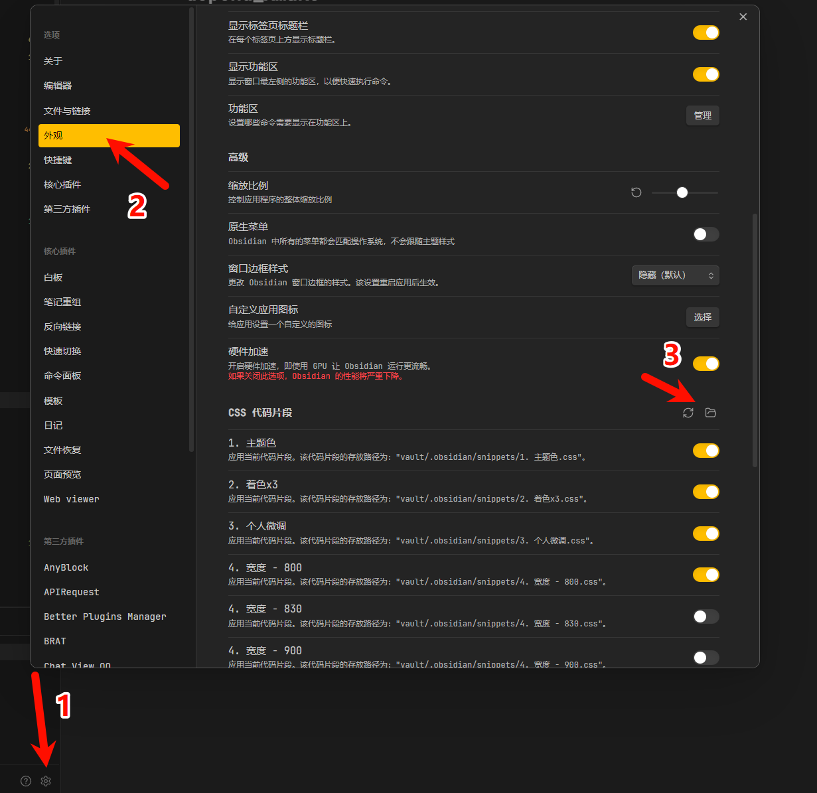Image resolution: width=817 pixels, height=793 pixels.
Task: Open settings via gear icon
Action: (x=46, y=781)
